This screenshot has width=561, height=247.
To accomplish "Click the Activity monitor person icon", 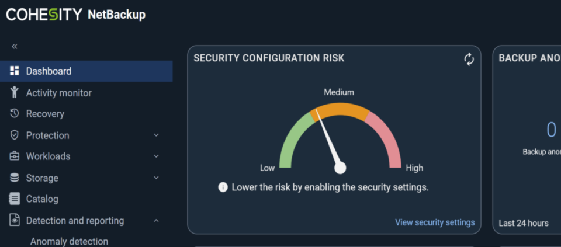I will tap(14, 92).
